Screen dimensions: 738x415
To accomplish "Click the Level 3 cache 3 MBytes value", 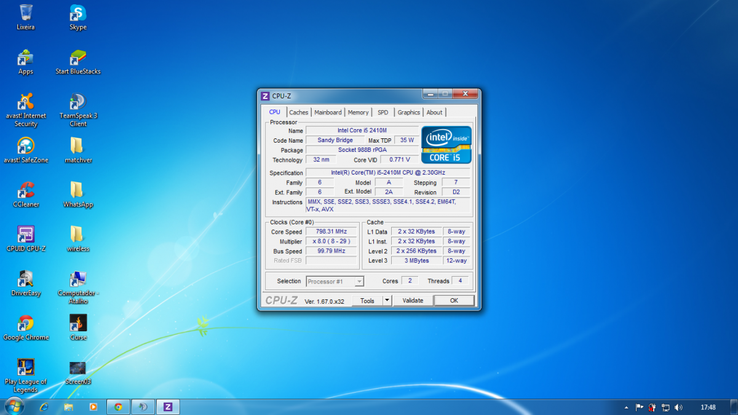I will (x=416, y=261).
